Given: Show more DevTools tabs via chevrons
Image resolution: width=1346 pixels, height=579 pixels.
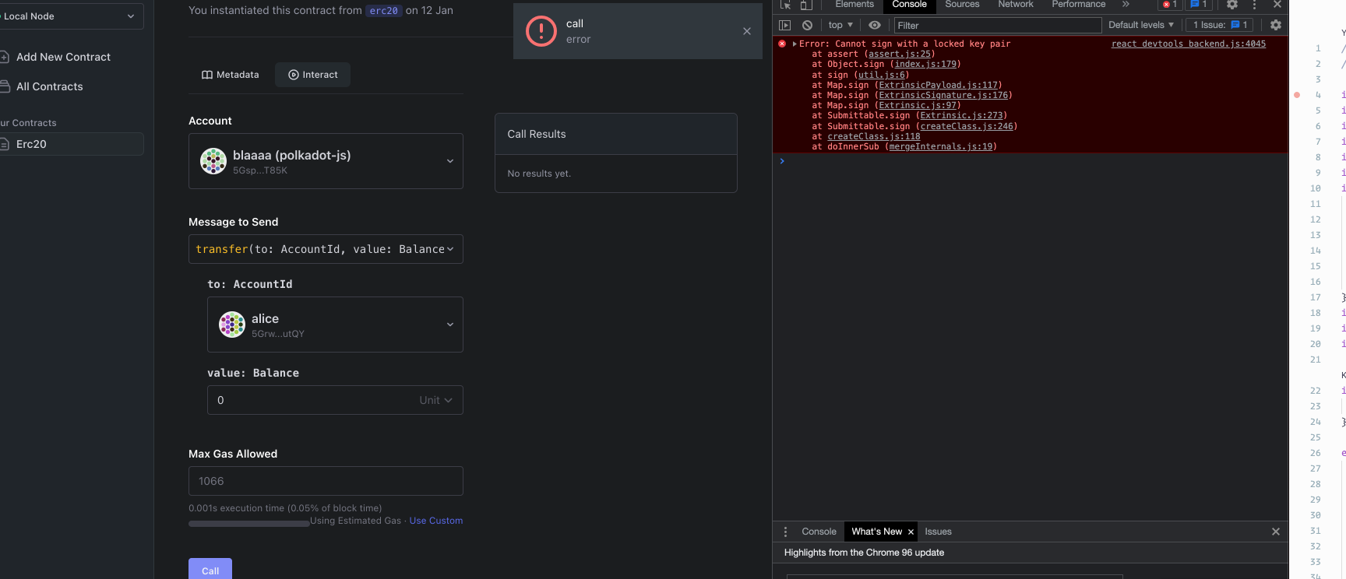Looking at the screenshot, I should point(1126,5).
